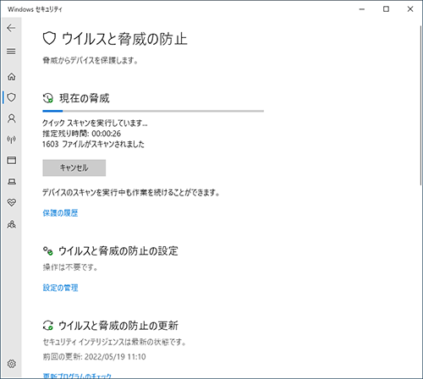Open Family options people icon
The height and width of the screenshot is (379, 423).
tap(12, 224)
